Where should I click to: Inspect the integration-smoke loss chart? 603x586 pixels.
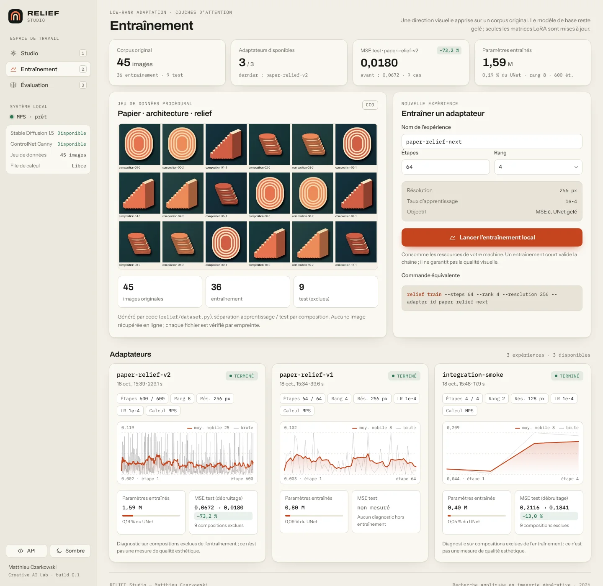(513, 453)
